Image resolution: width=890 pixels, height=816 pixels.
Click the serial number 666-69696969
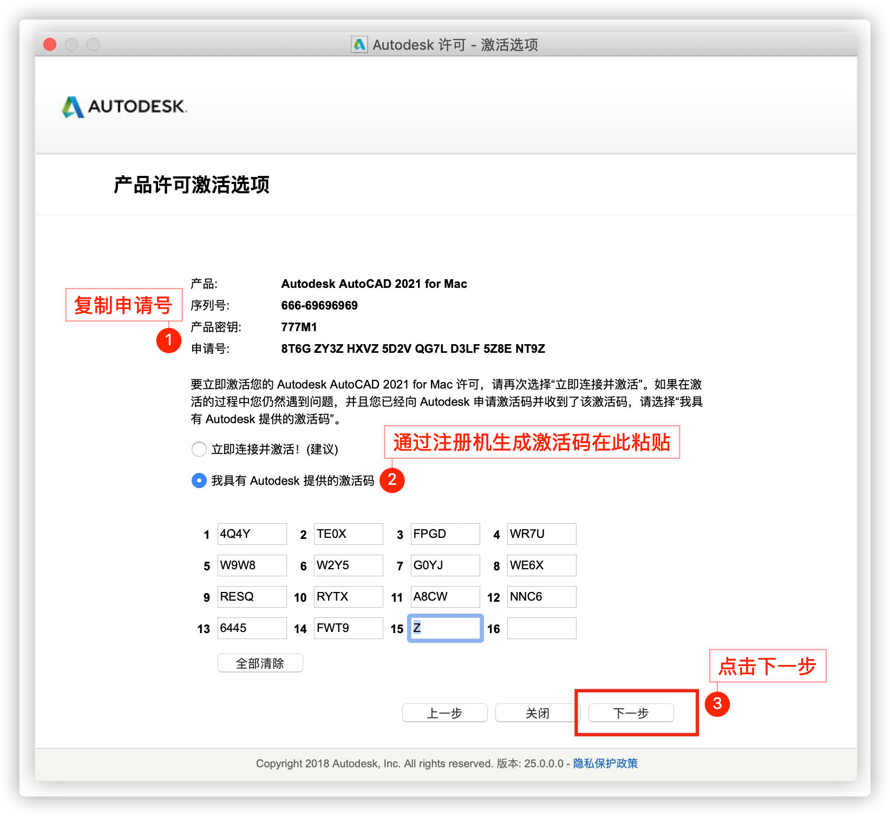319,306
